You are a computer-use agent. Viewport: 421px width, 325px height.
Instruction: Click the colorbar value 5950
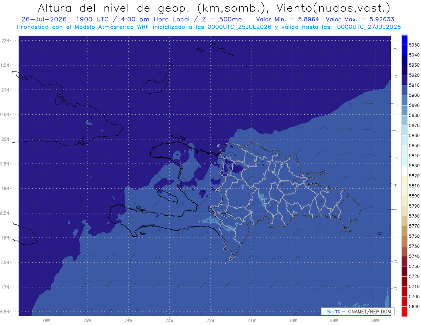click(x=414, y=45)
